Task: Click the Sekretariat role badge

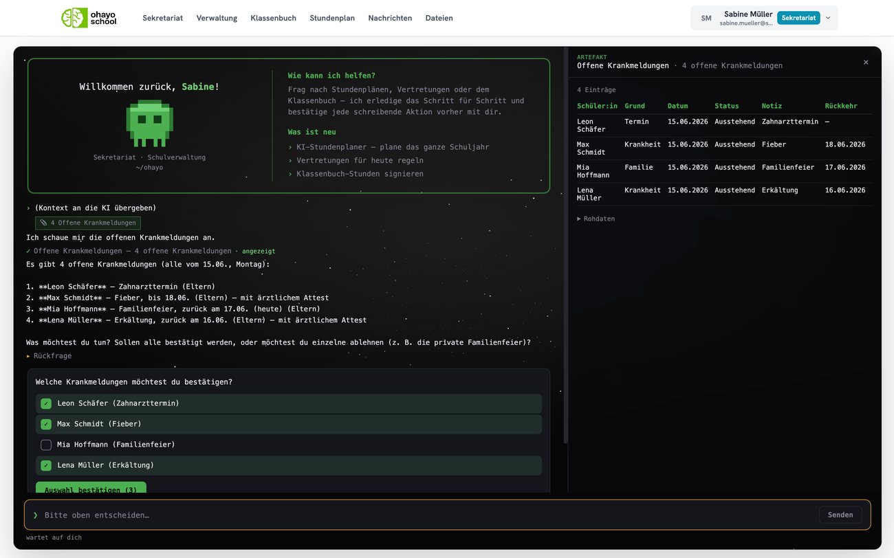Action: coord(798,18)
